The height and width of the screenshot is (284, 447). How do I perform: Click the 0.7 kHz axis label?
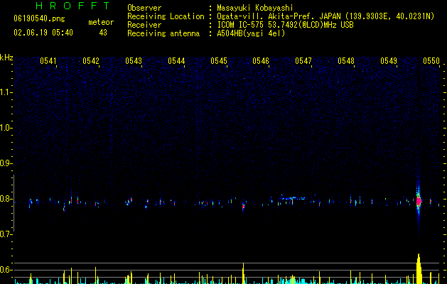(6, 234)
